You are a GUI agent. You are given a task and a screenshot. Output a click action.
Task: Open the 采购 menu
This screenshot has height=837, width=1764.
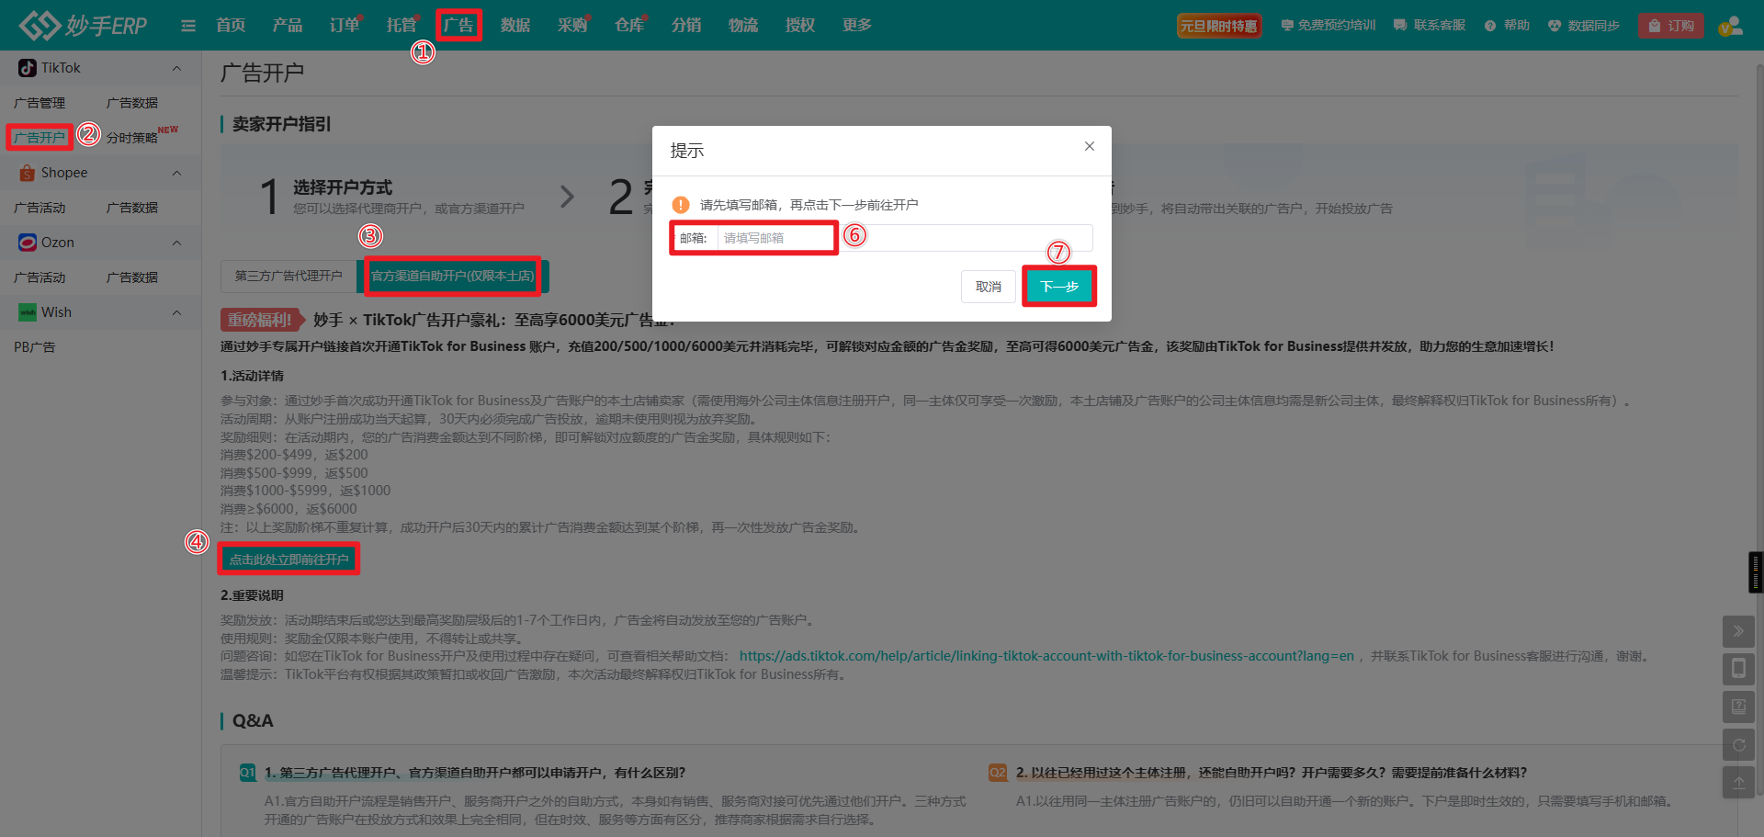pos(572,26)
